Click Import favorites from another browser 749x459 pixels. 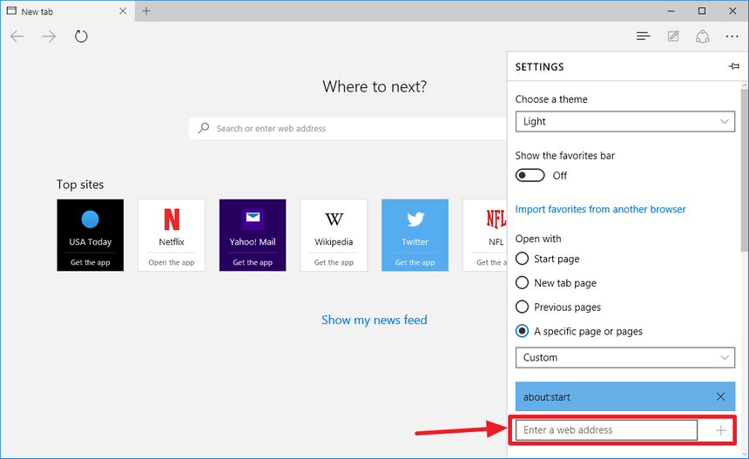(600, 209)
